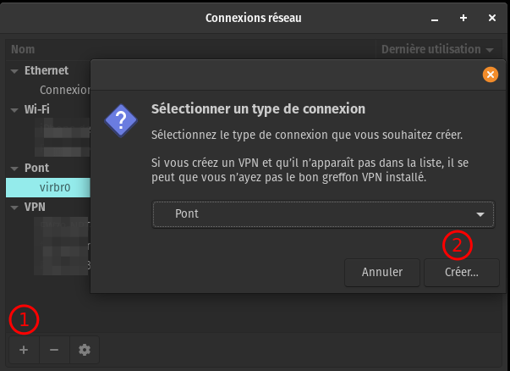Viewport: 510px width, 371px height.
Task: Click the Annuler button
Action: (x=382, y=273)
